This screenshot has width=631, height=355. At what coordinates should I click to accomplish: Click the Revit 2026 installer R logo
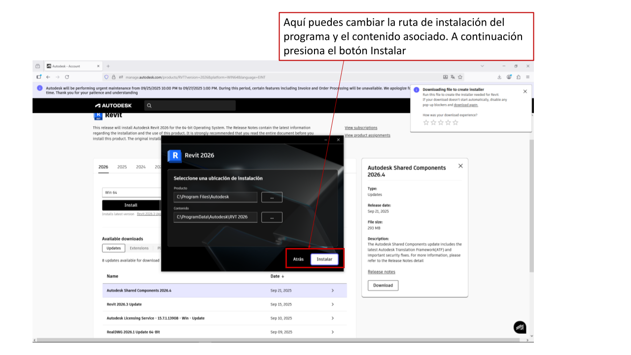(x=175, y=155)
